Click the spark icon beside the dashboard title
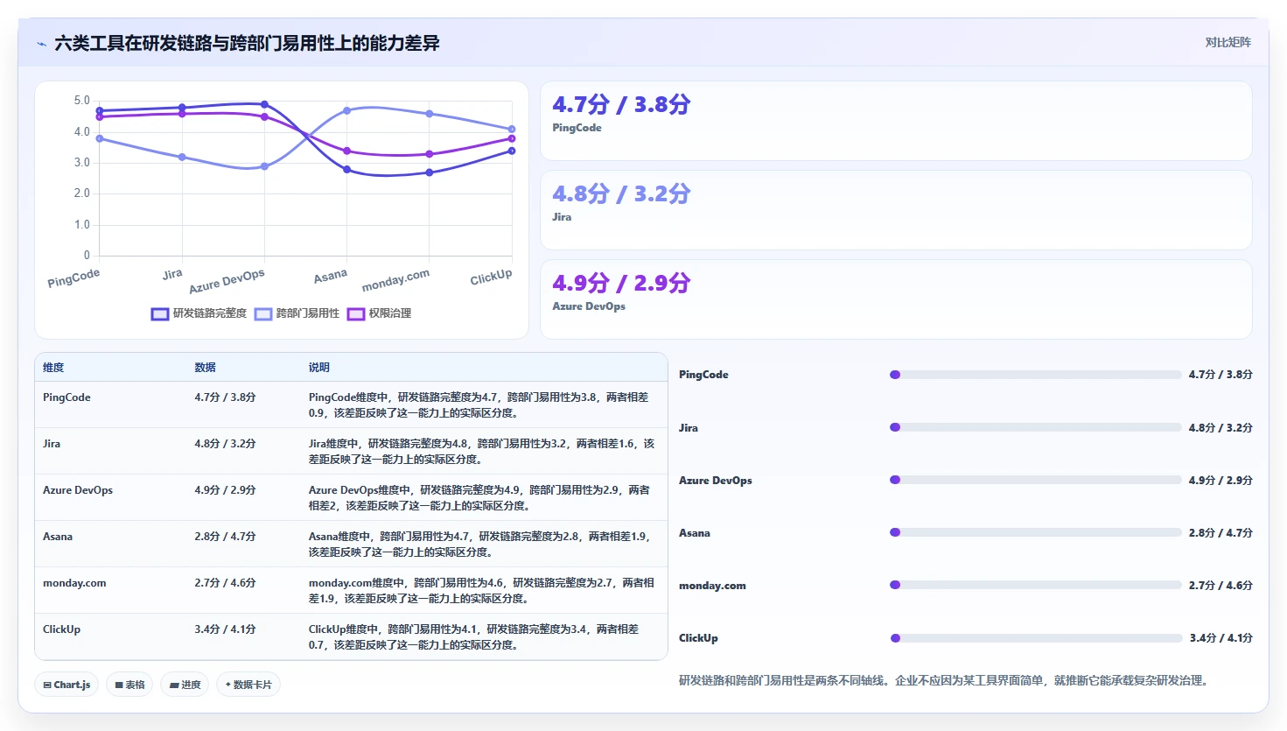The width and height of the screenshot is (1287, 731). [41, 44]
